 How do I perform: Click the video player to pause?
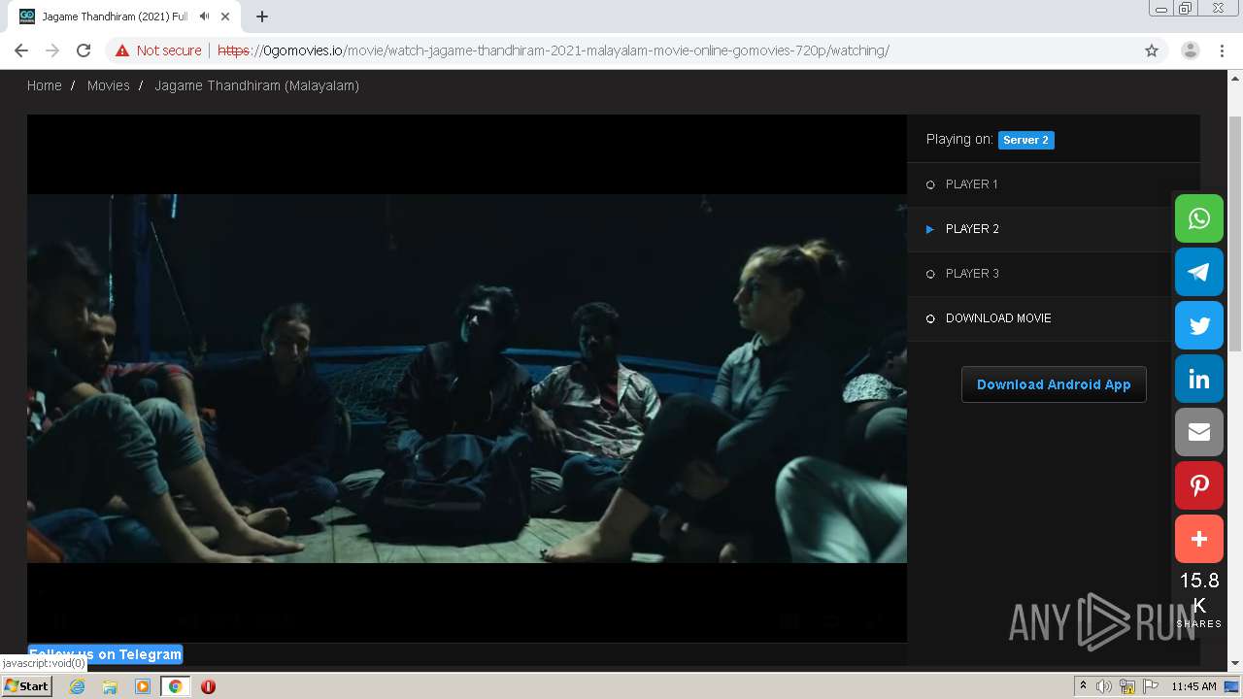[467, 379]
